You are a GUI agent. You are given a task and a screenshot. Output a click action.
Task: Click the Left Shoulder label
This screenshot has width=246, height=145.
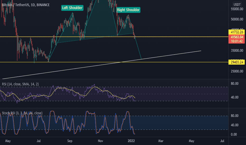tap(72, 8)
